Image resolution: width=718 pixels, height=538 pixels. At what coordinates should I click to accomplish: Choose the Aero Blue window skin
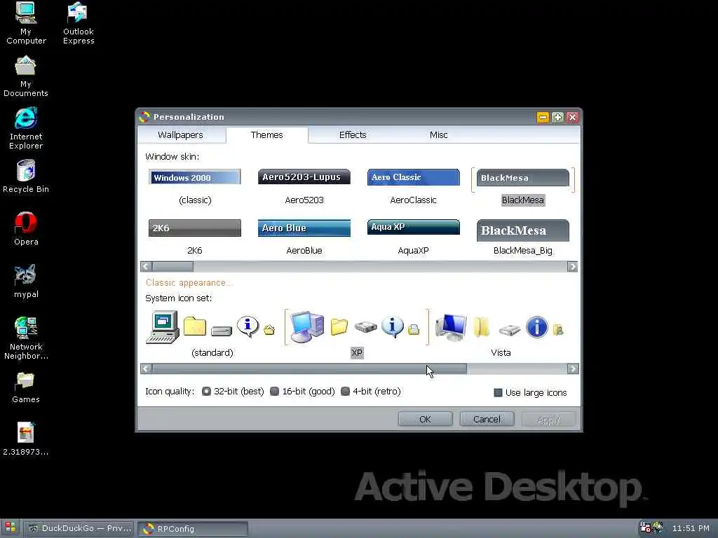click(x=304, y=237)
